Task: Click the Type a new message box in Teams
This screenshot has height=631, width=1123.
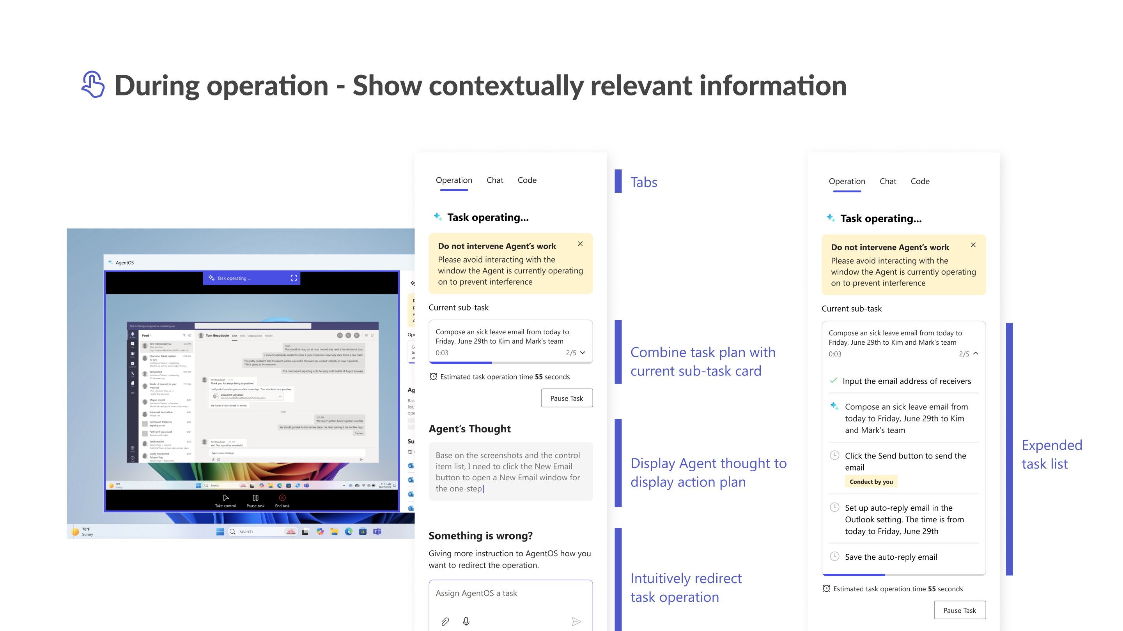Action: click(287, 453)
